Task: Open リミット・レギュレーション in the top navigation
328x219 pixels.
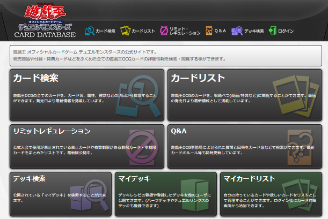Action: pyautogui.click(x=185, y=31)
